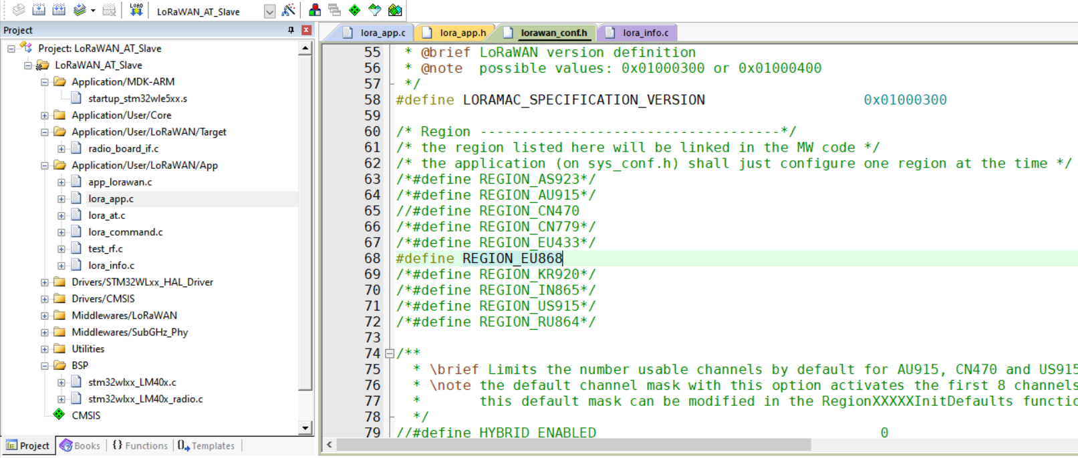
Task: Click the test_rf.c file icon
Action: click(76, 248)
